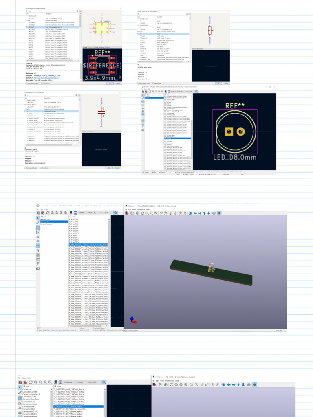The height and width of the screenshot is (417, 313).
Task: Move board up using the arrow in the resistor 3D Viewer
Action: (x=205, y=213)
